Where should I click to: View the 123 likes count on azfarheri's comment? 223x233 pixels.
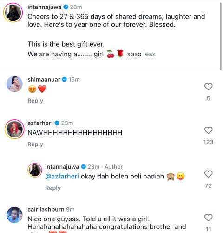208,142
